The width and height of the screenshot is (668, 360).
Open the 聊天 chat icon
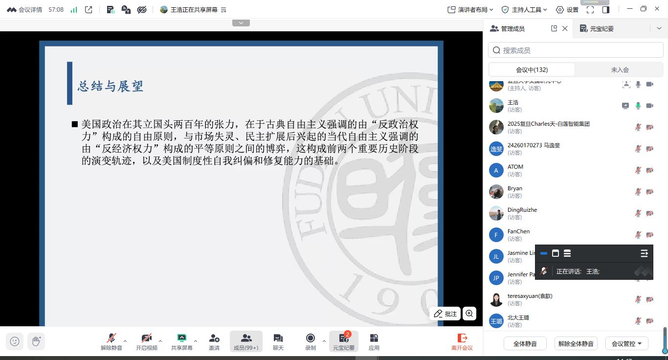tap(278, 341)
